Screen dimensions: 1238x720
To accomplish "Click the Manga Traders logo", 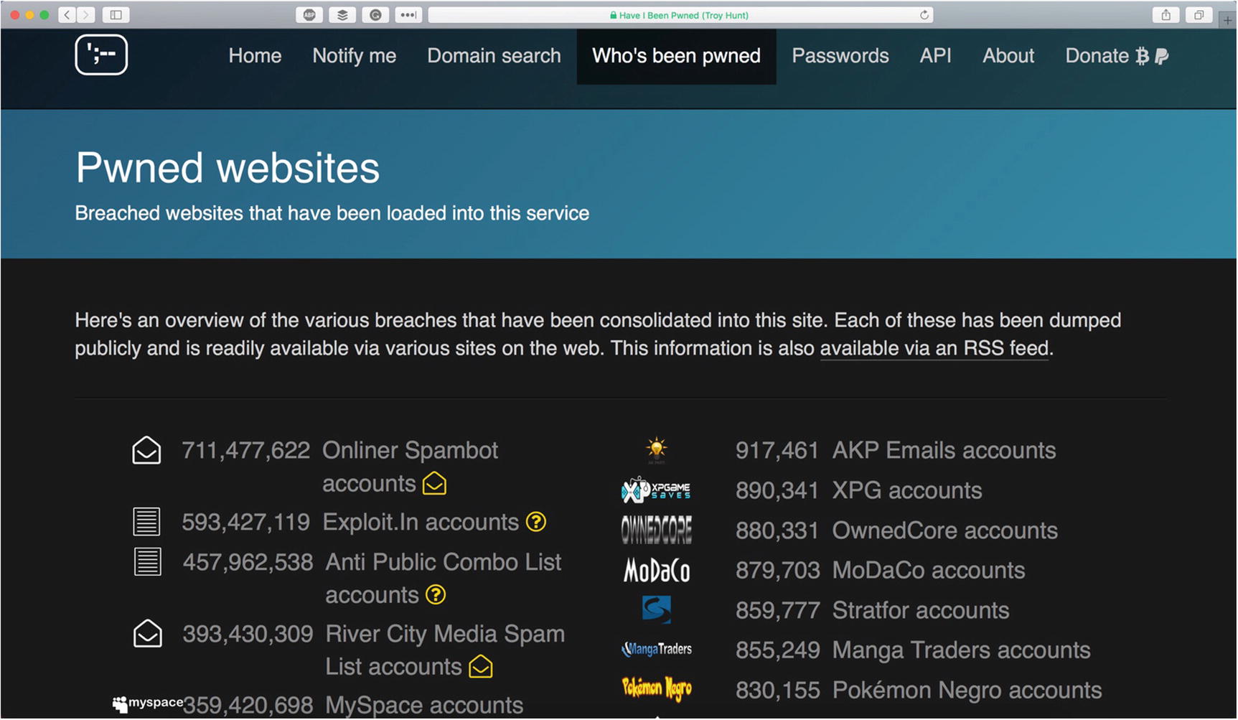I will tap(657, 650).
